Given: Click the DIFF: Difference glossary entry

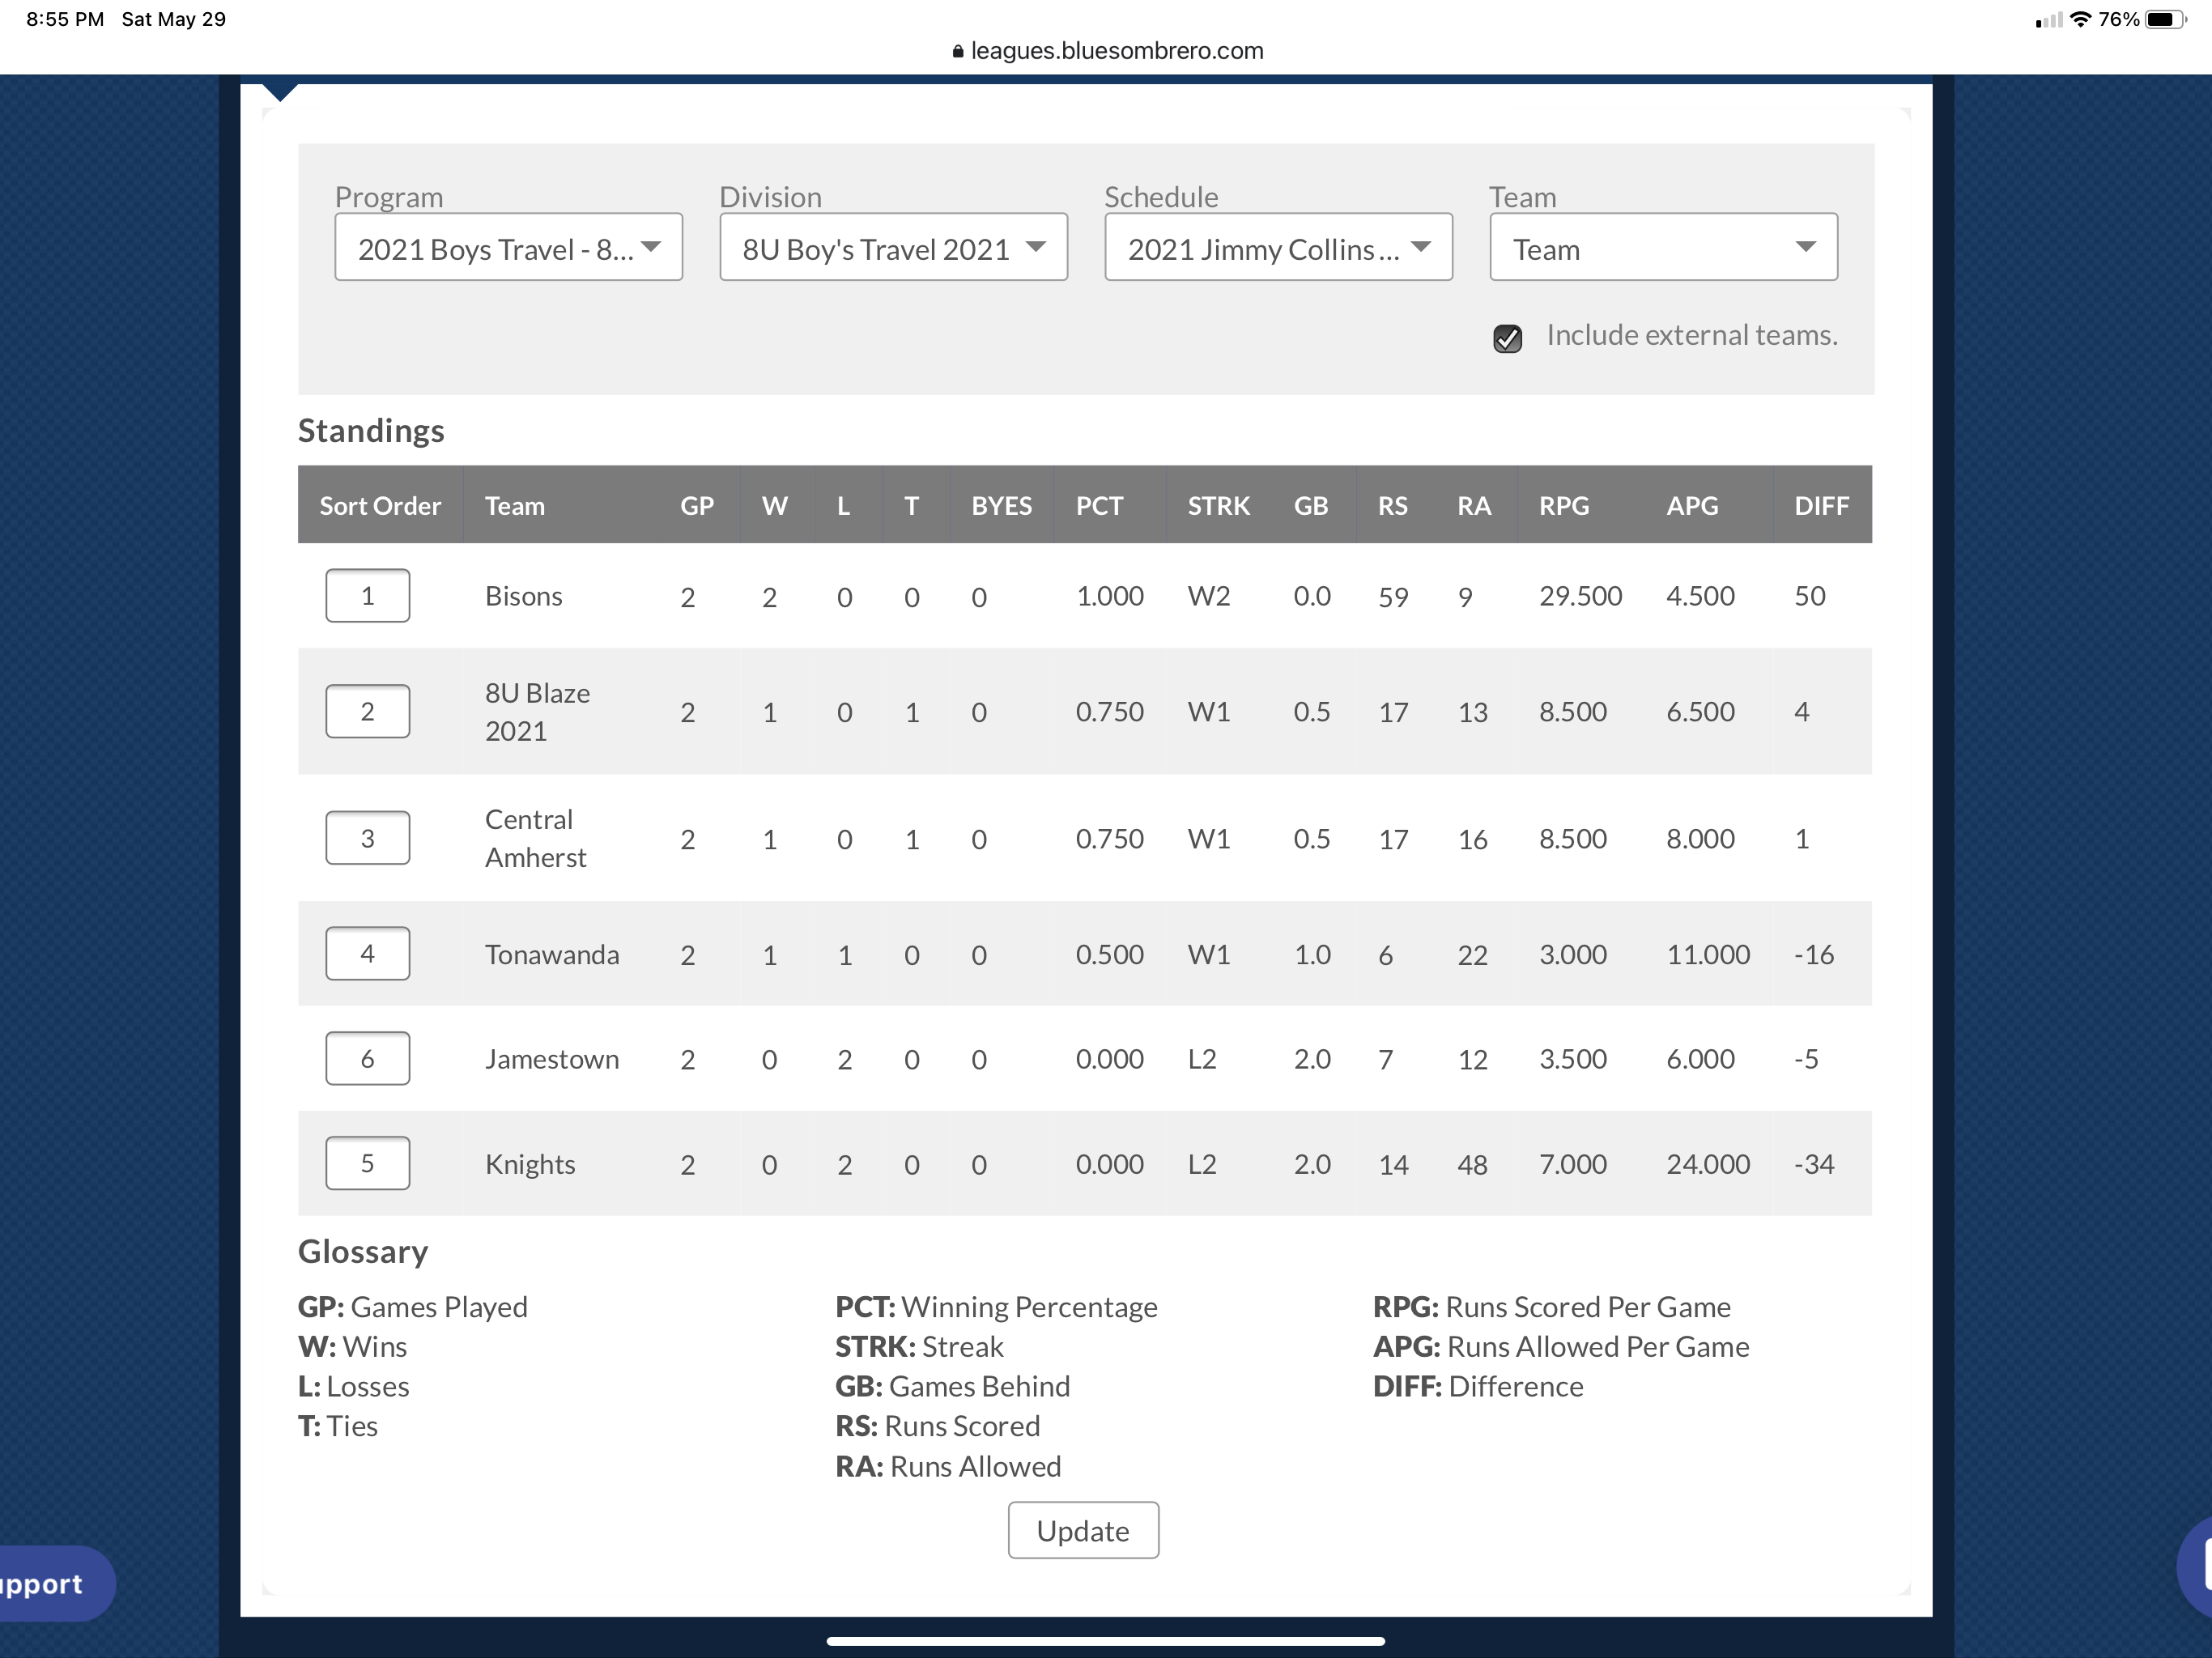Looking at the screenshot, I should [1478, 1386].
